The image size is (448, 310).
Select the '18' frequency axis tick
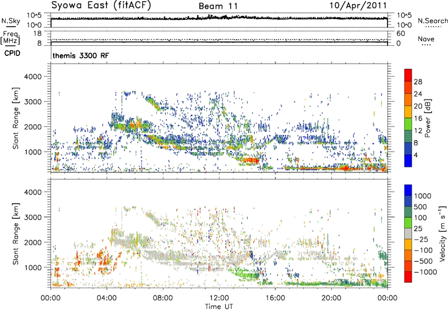pos(38,34)
